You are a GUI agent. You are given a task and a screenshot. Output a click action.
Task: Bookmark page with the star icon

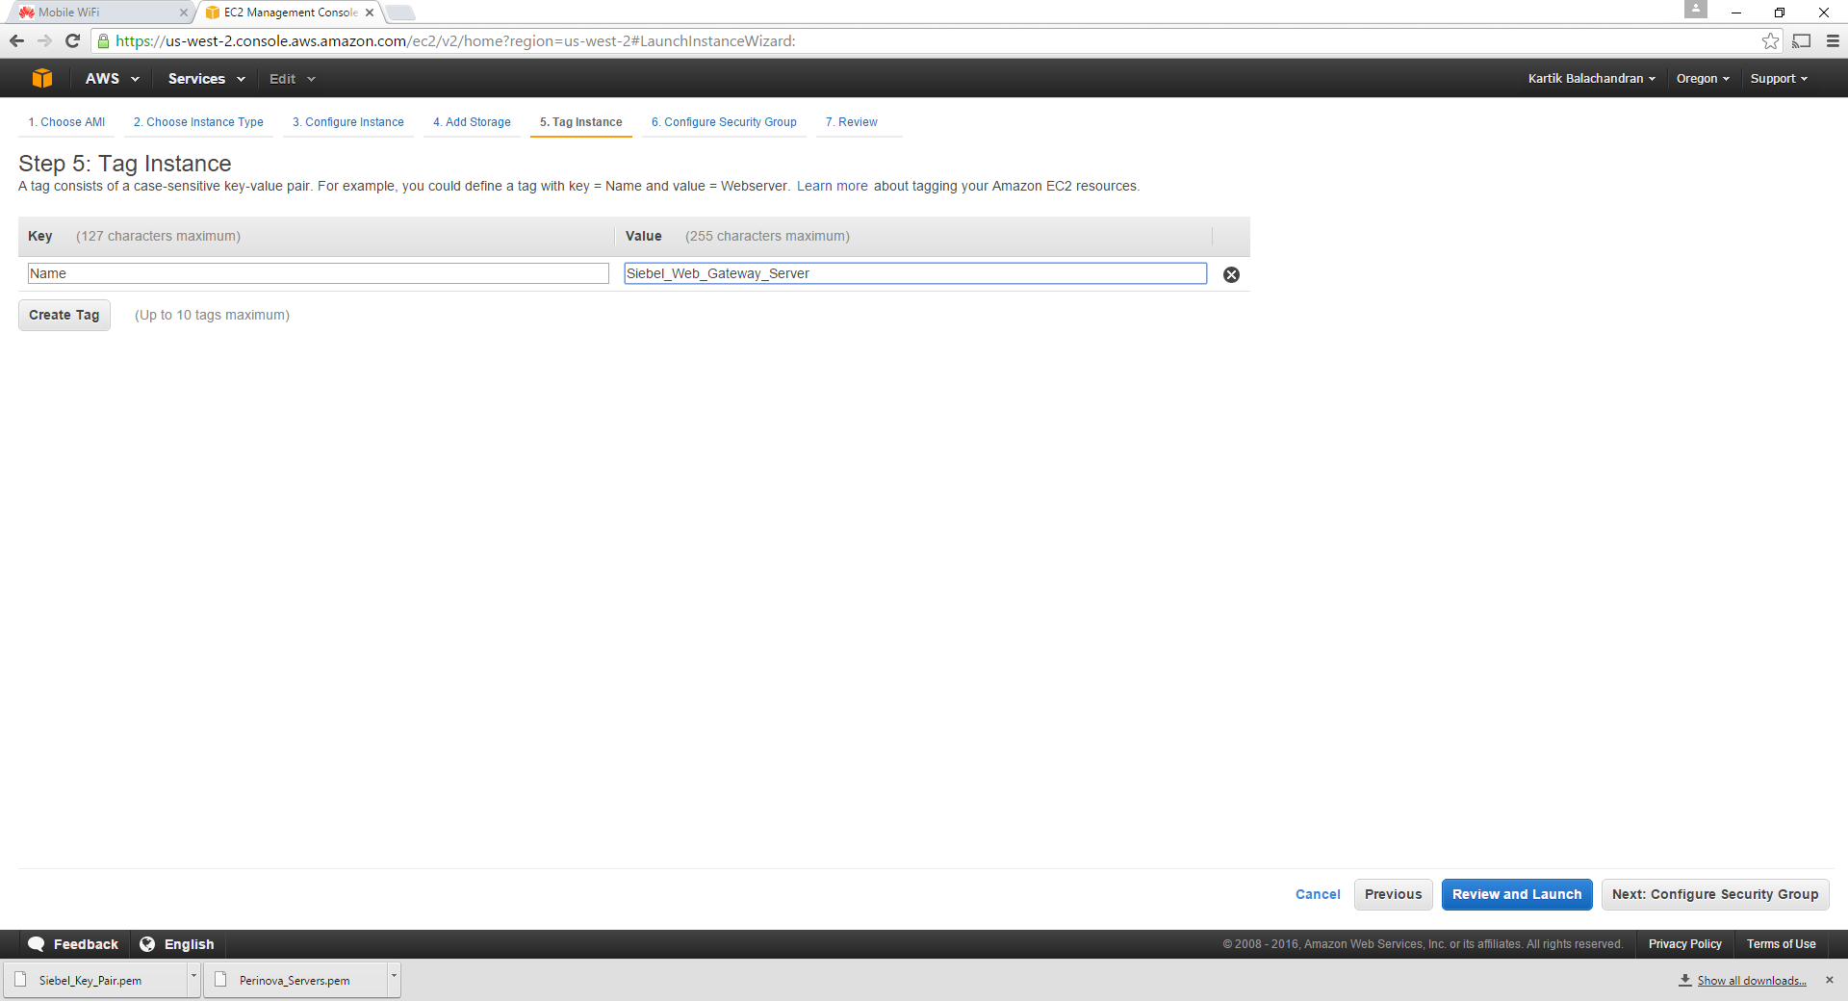pos(1770,41)
